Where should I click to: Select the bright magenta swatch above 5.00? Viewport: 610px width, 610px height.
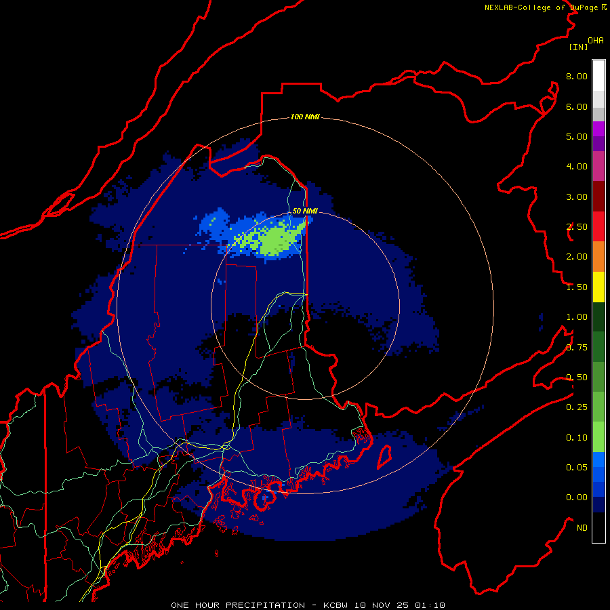(598, 129)
